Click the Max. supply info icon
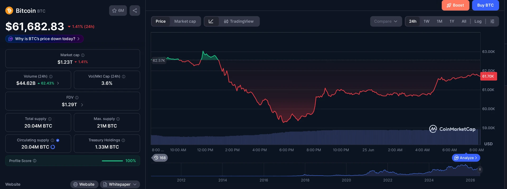The width and height of the screenshot is (507, 189). pos(118,119)
